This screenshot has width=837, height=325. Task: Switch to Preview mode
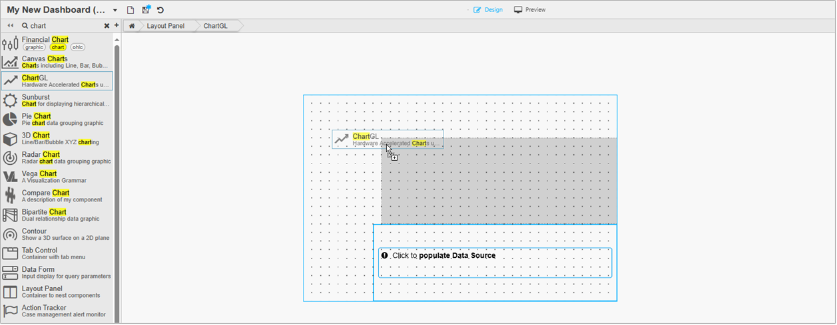click(530, 10)
